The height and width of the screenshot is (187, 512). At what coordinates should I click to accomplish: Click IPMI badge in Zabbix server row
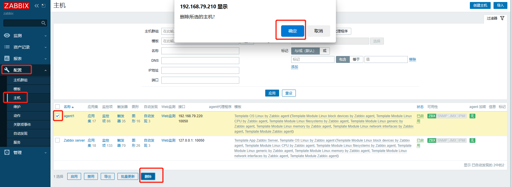(462, 140)
